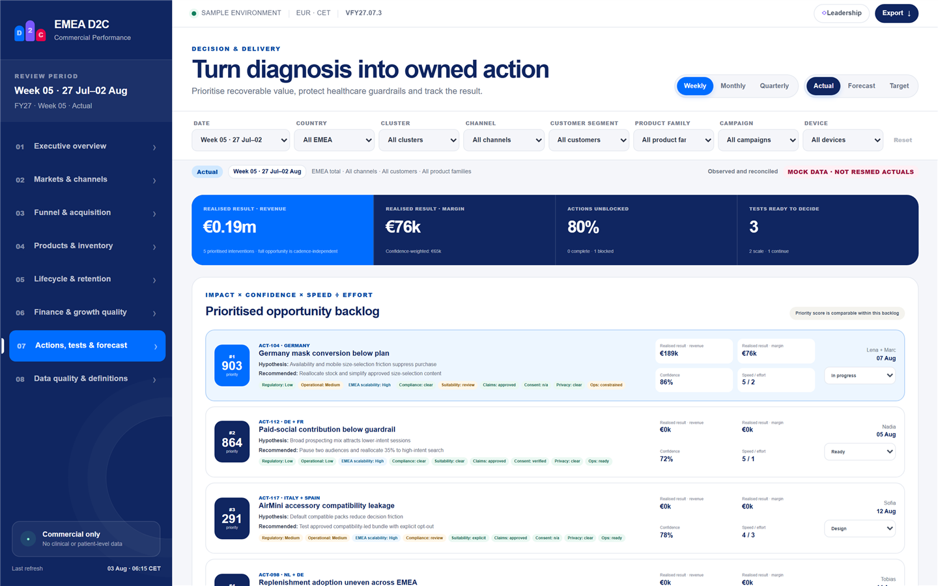The height and width of the screenshot is (586, 938).
Task: Click the Tests ready to decide card
Action: [x=828, y=230]
